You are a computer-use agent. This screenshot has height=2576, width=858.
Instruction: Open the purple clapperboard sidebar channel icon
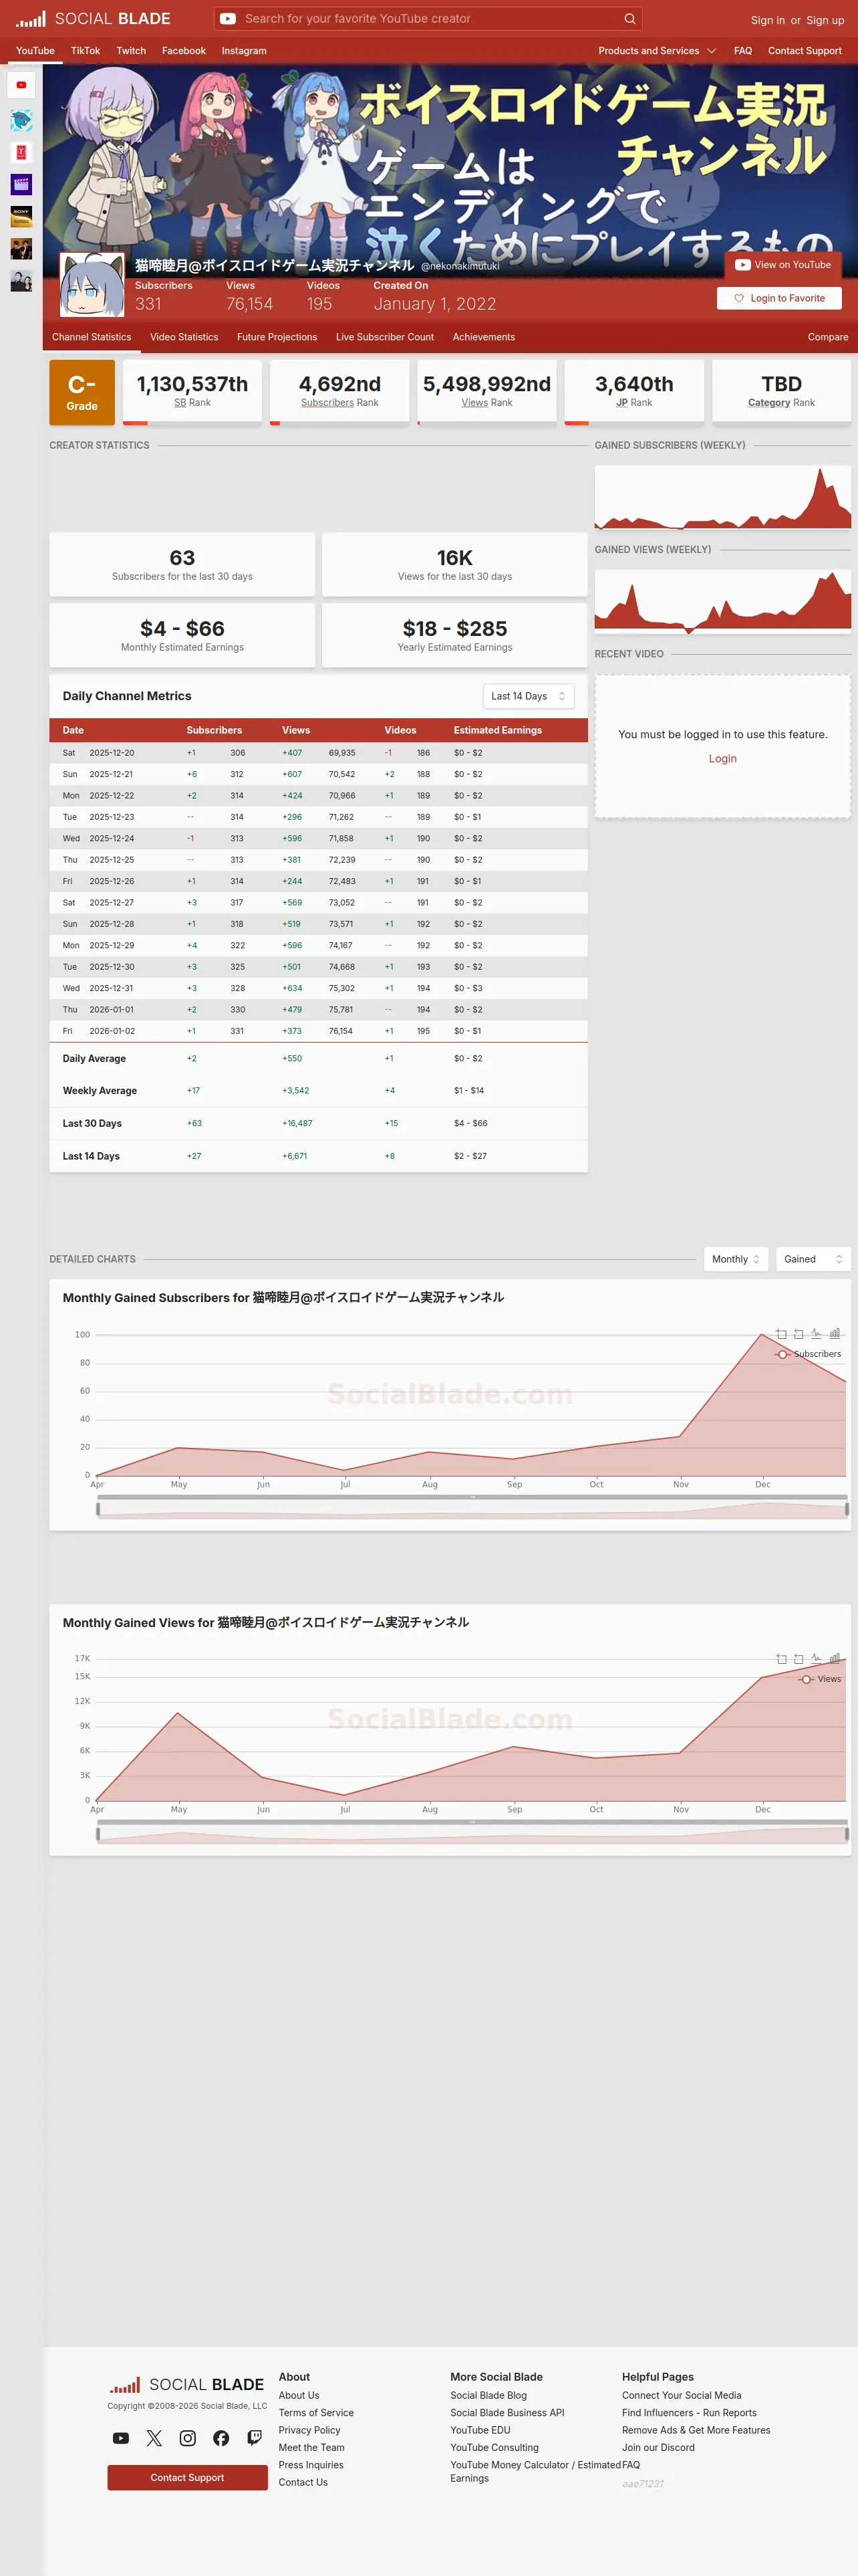tap(21, 184)
